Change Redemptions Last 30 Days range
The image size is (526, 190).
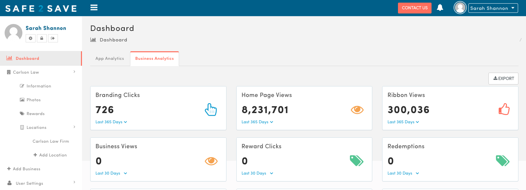[403, 173]
